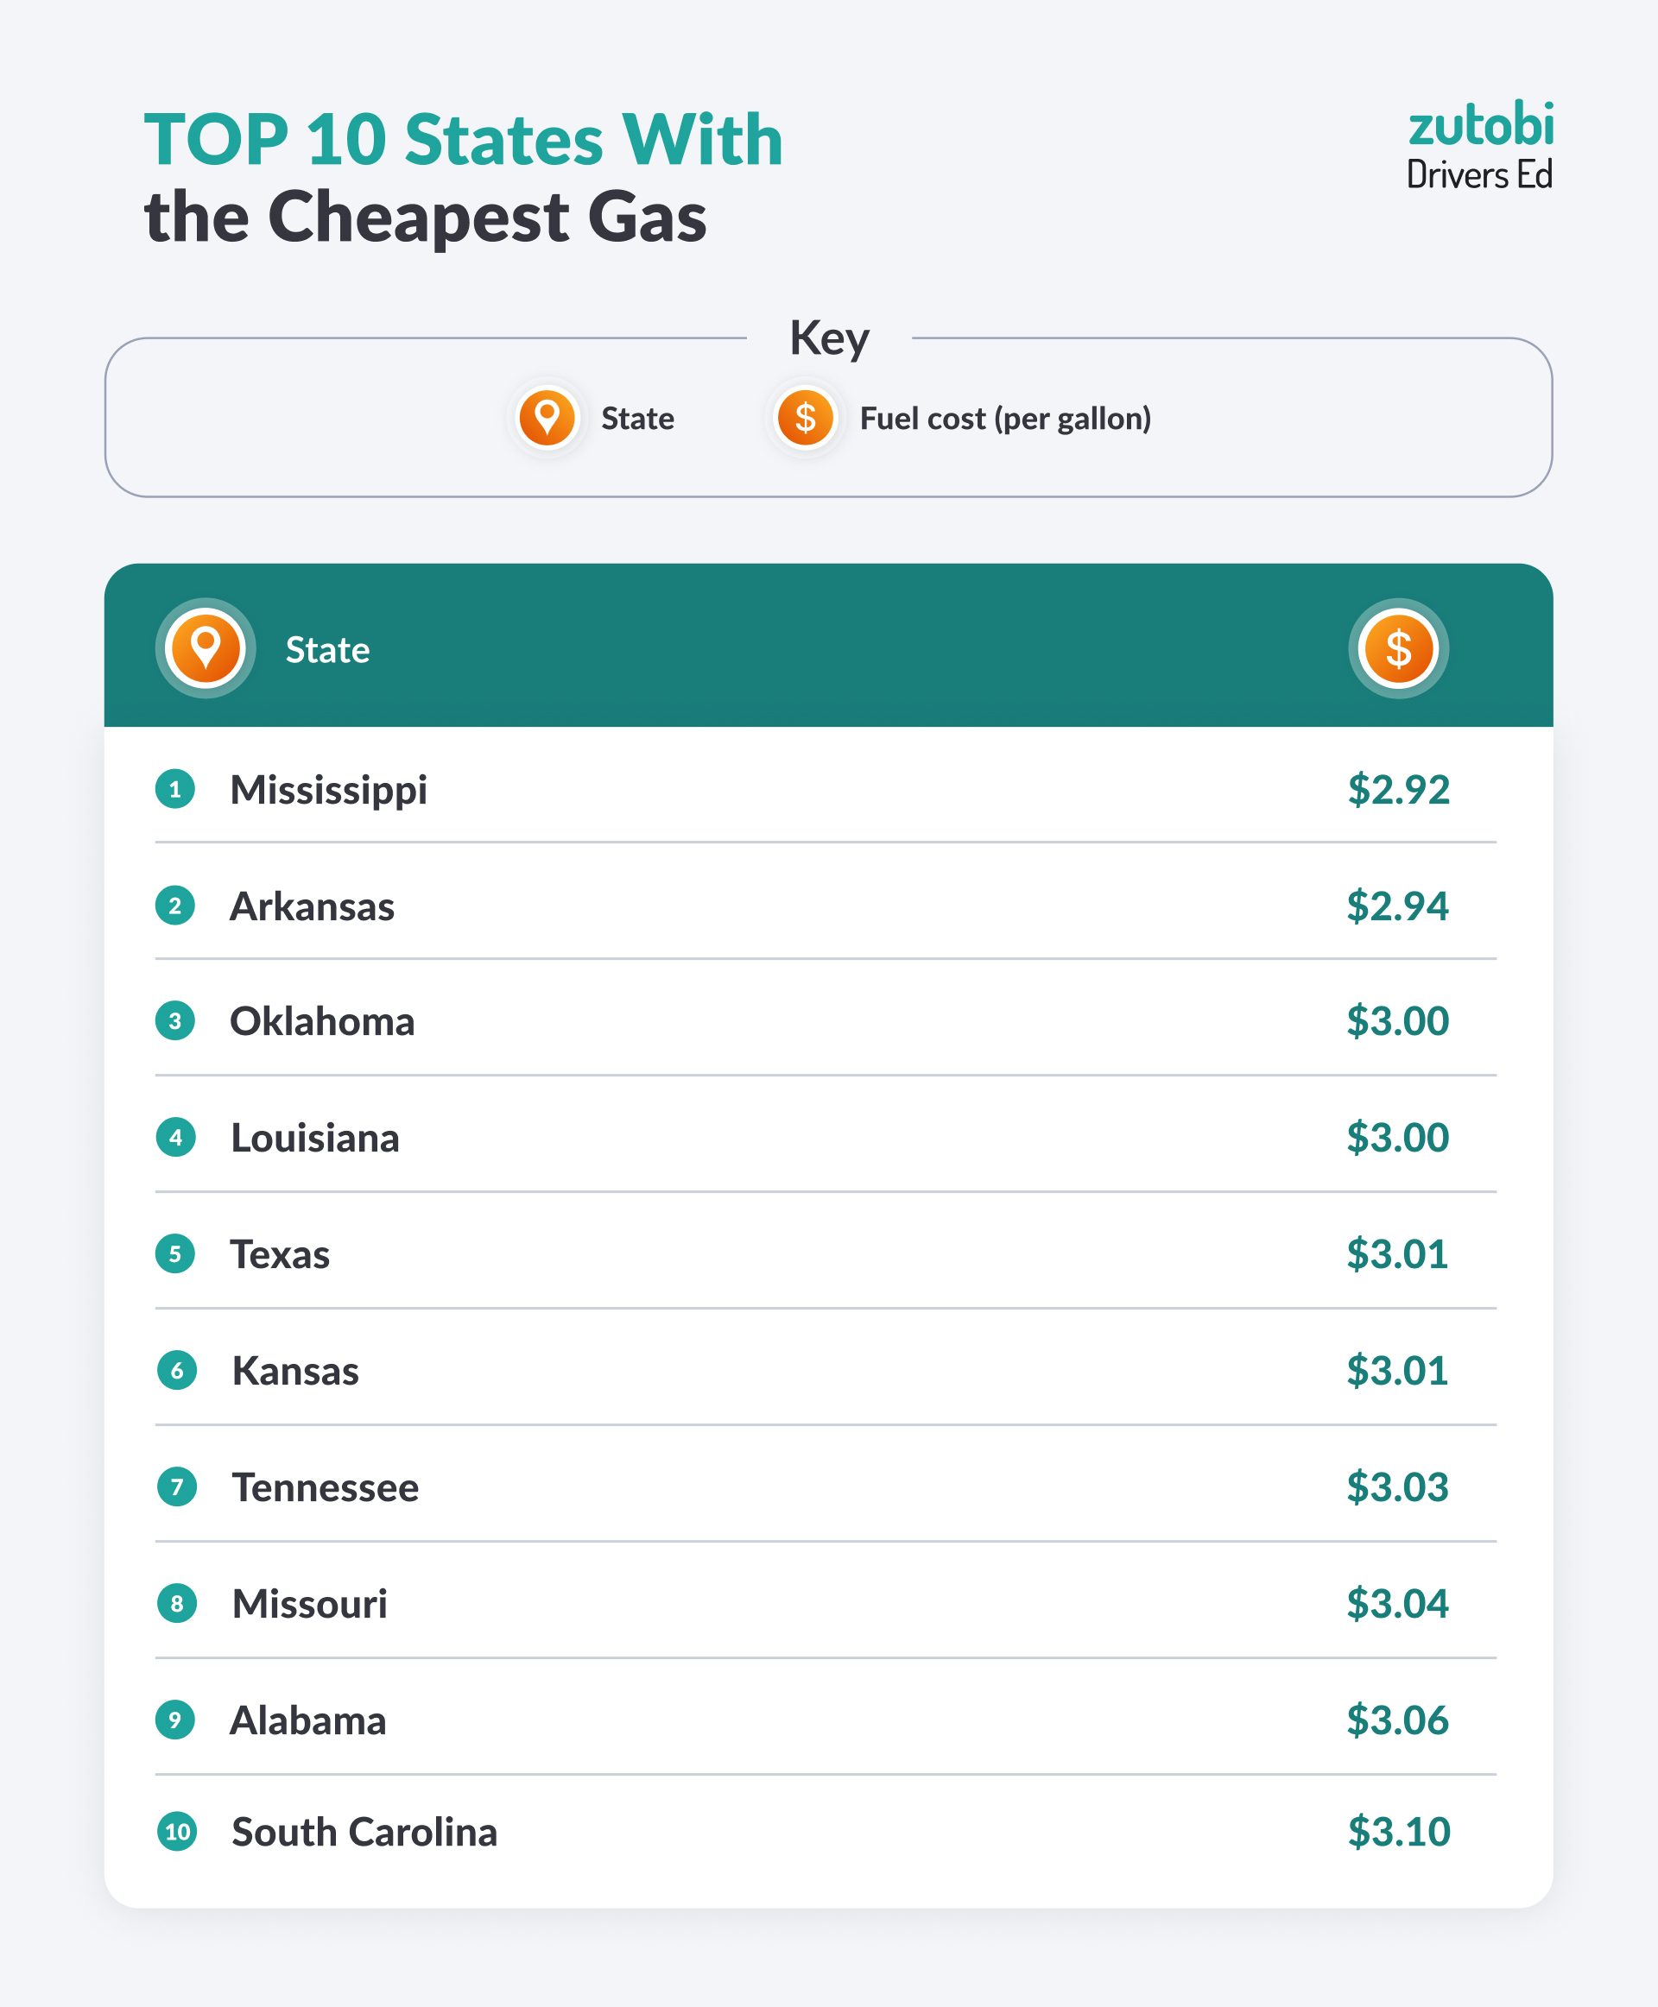Click the dollar icon in the table header
Image resolution: width=1658 pixels, height=2007 pixels.
point(1397,648)
